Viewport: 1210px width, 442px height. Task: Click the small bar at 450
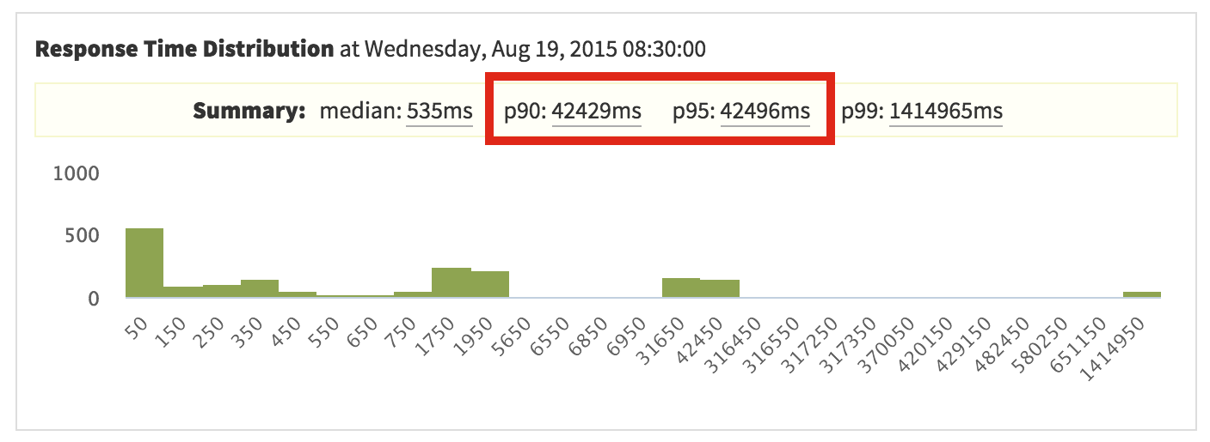tap(298, 294)
